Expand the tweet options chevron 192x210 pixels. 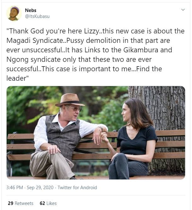point(183,10)
